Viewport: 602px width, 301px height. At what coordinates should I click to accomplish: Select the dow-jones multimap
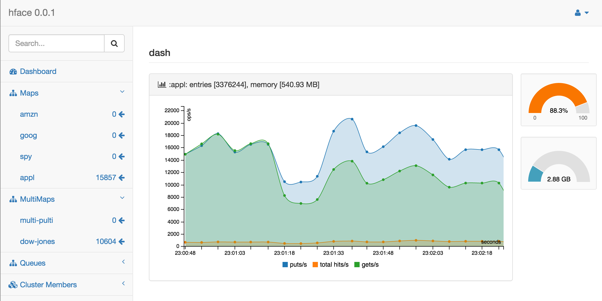37,241
